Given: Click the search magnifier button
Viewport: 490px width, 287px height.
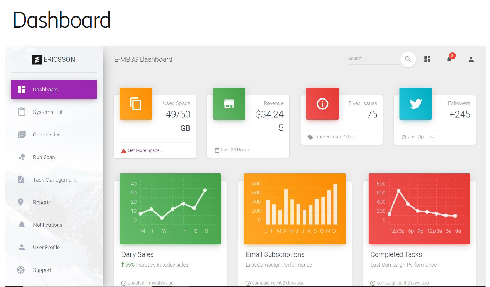Looking at the screenshot, I should point(408,59).
